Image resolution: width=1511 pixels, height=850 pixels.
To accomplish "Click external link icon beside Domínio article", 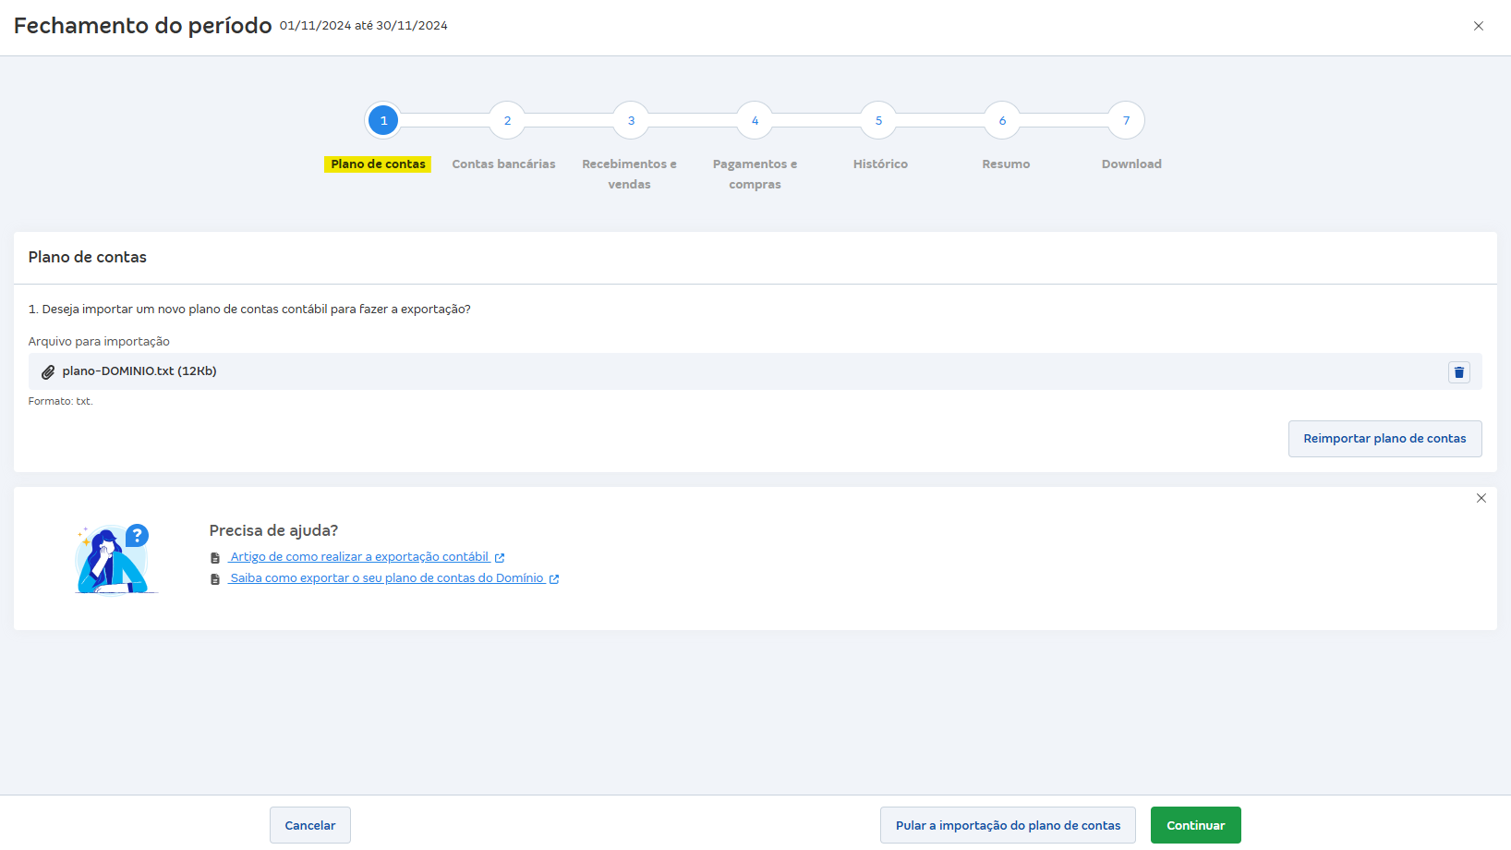I will pos(554,579).
